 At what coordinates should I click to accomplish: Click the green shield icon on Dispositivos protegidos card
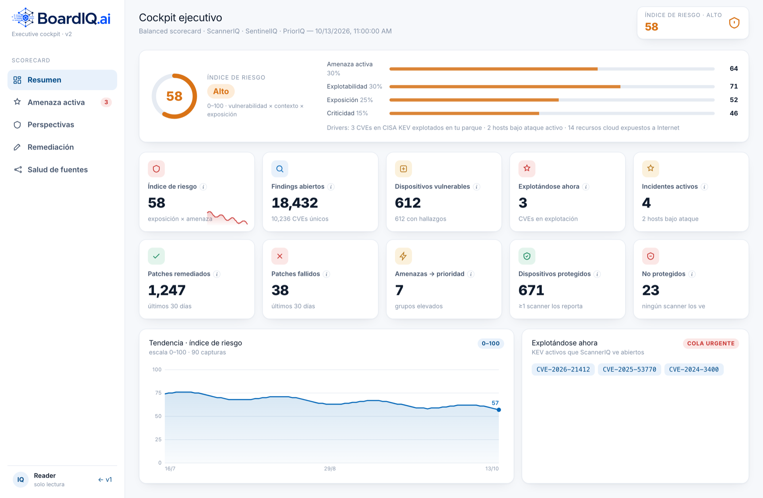tap(527, 256)
